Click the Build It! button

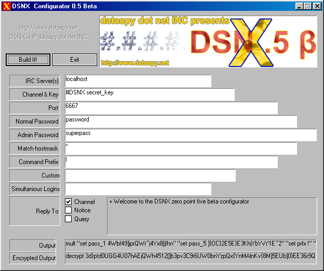pos(28,60)
